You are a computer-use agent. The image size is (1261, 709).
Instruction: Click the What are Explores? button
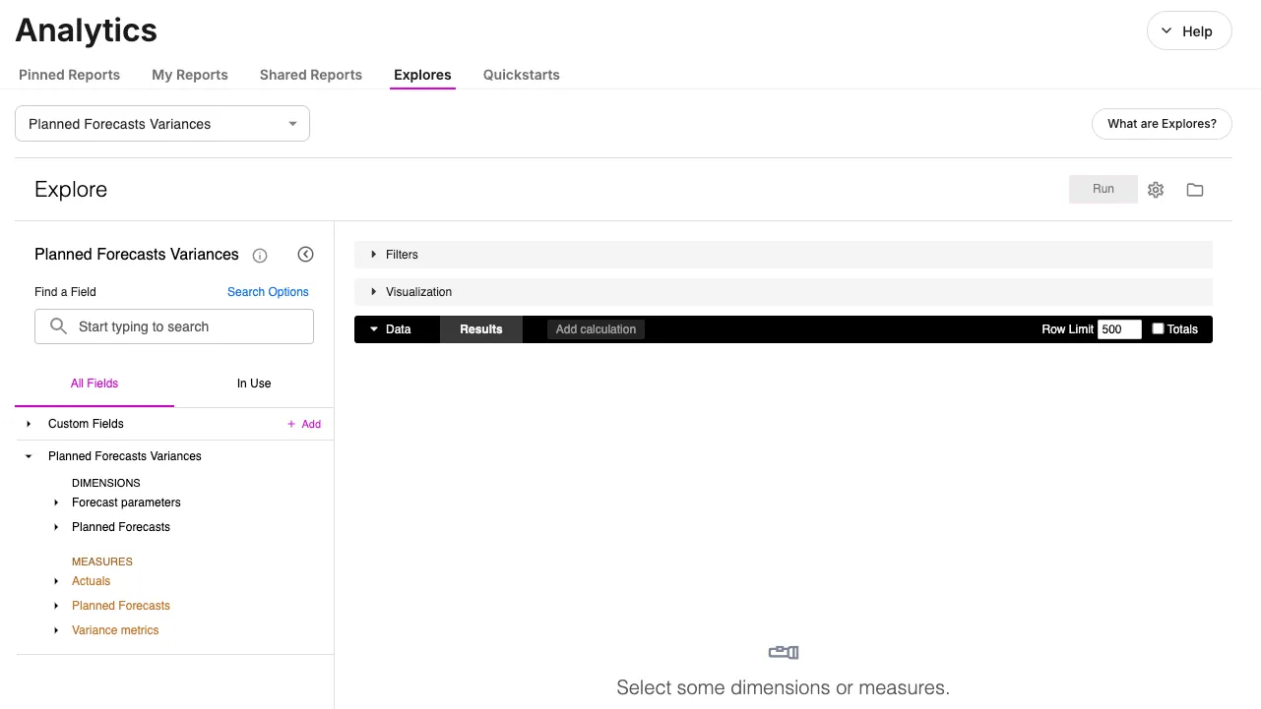1162,124
